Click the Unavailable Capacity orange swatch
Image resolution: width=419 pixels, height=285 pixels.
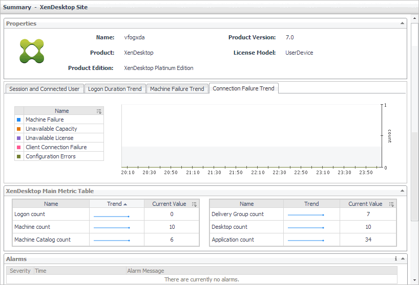coord(19,129)
